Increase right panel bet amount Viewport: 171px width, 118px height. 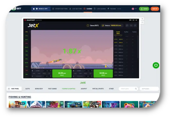tap(92, 71)
